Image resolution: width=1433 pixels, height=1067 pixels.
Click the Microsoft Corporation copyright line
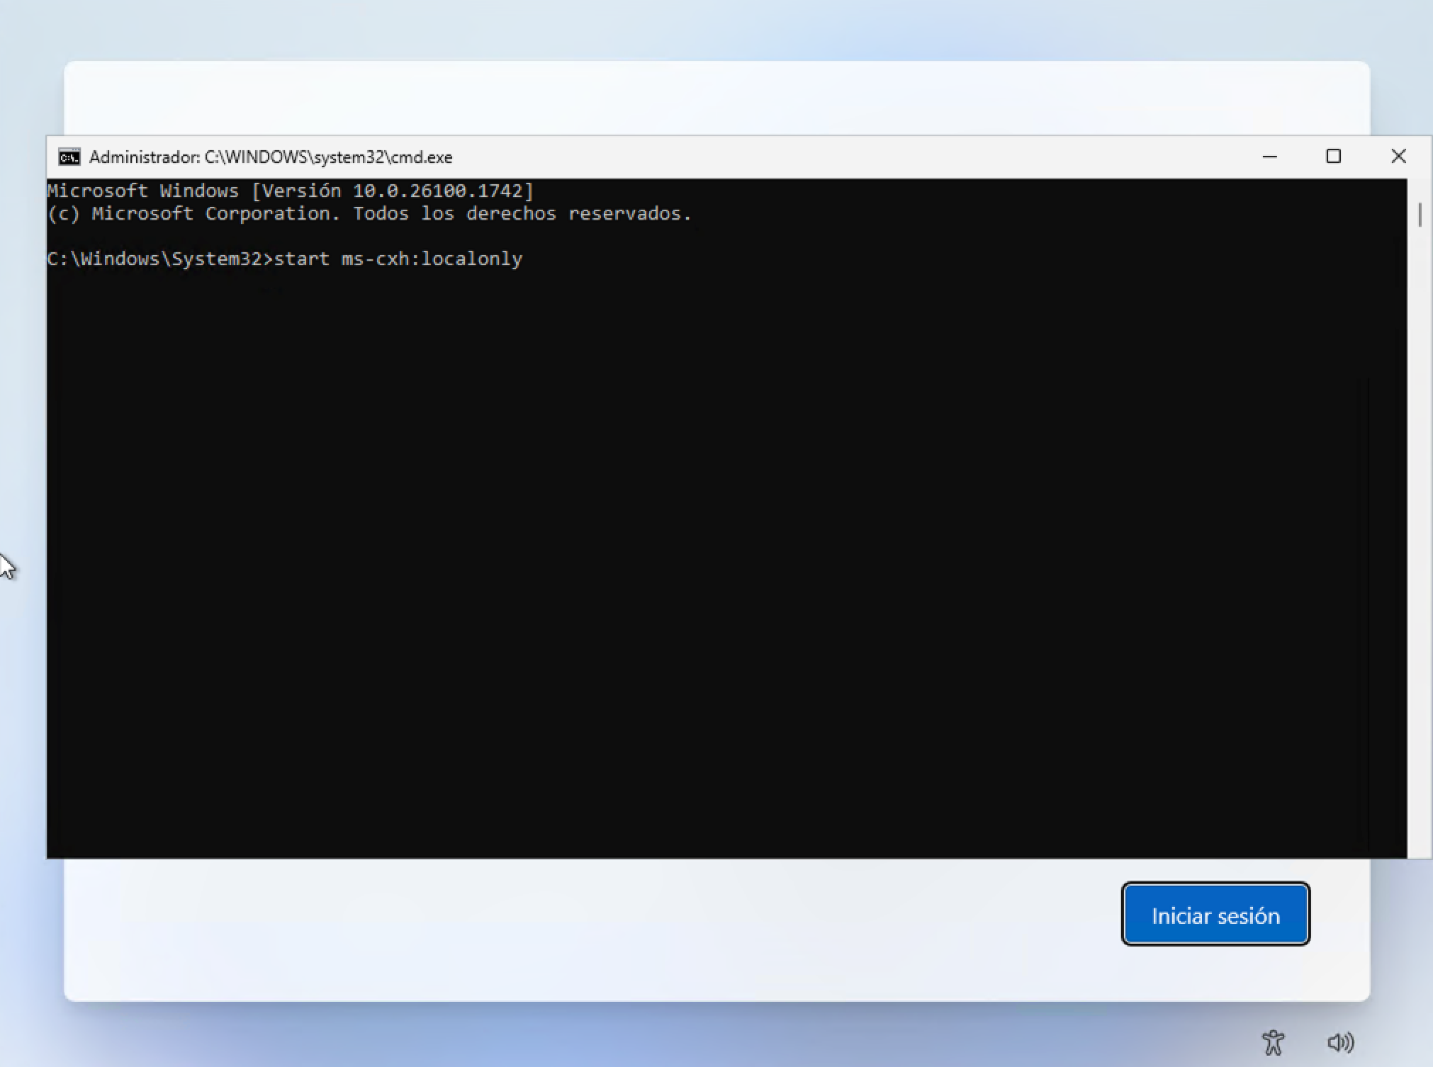point(369,213)
